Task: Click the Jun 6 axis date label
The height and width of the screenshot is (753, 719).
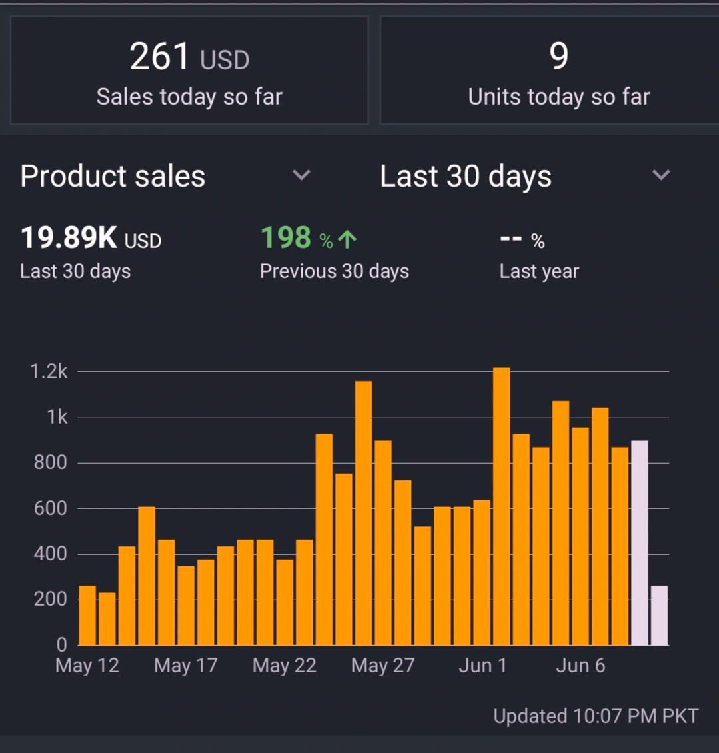Action: pyautogui.click(x=580, y=666)
